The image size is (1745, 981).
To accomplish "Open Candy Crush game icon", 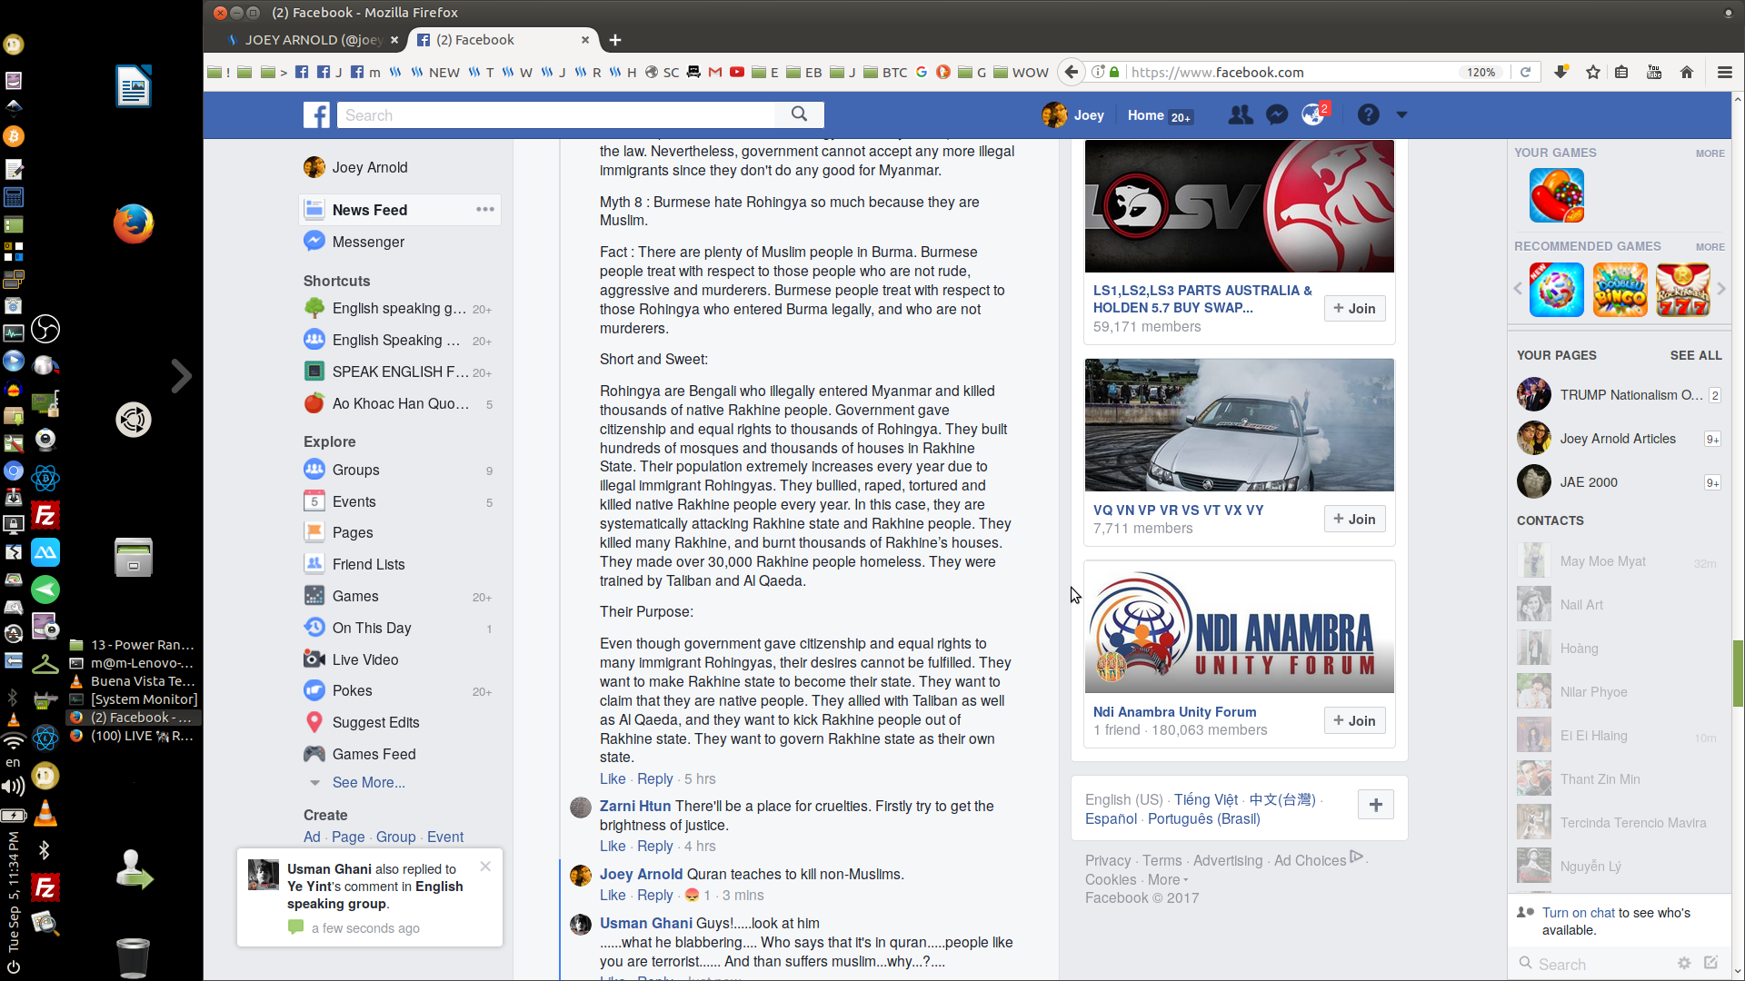I will [1557, 195].
